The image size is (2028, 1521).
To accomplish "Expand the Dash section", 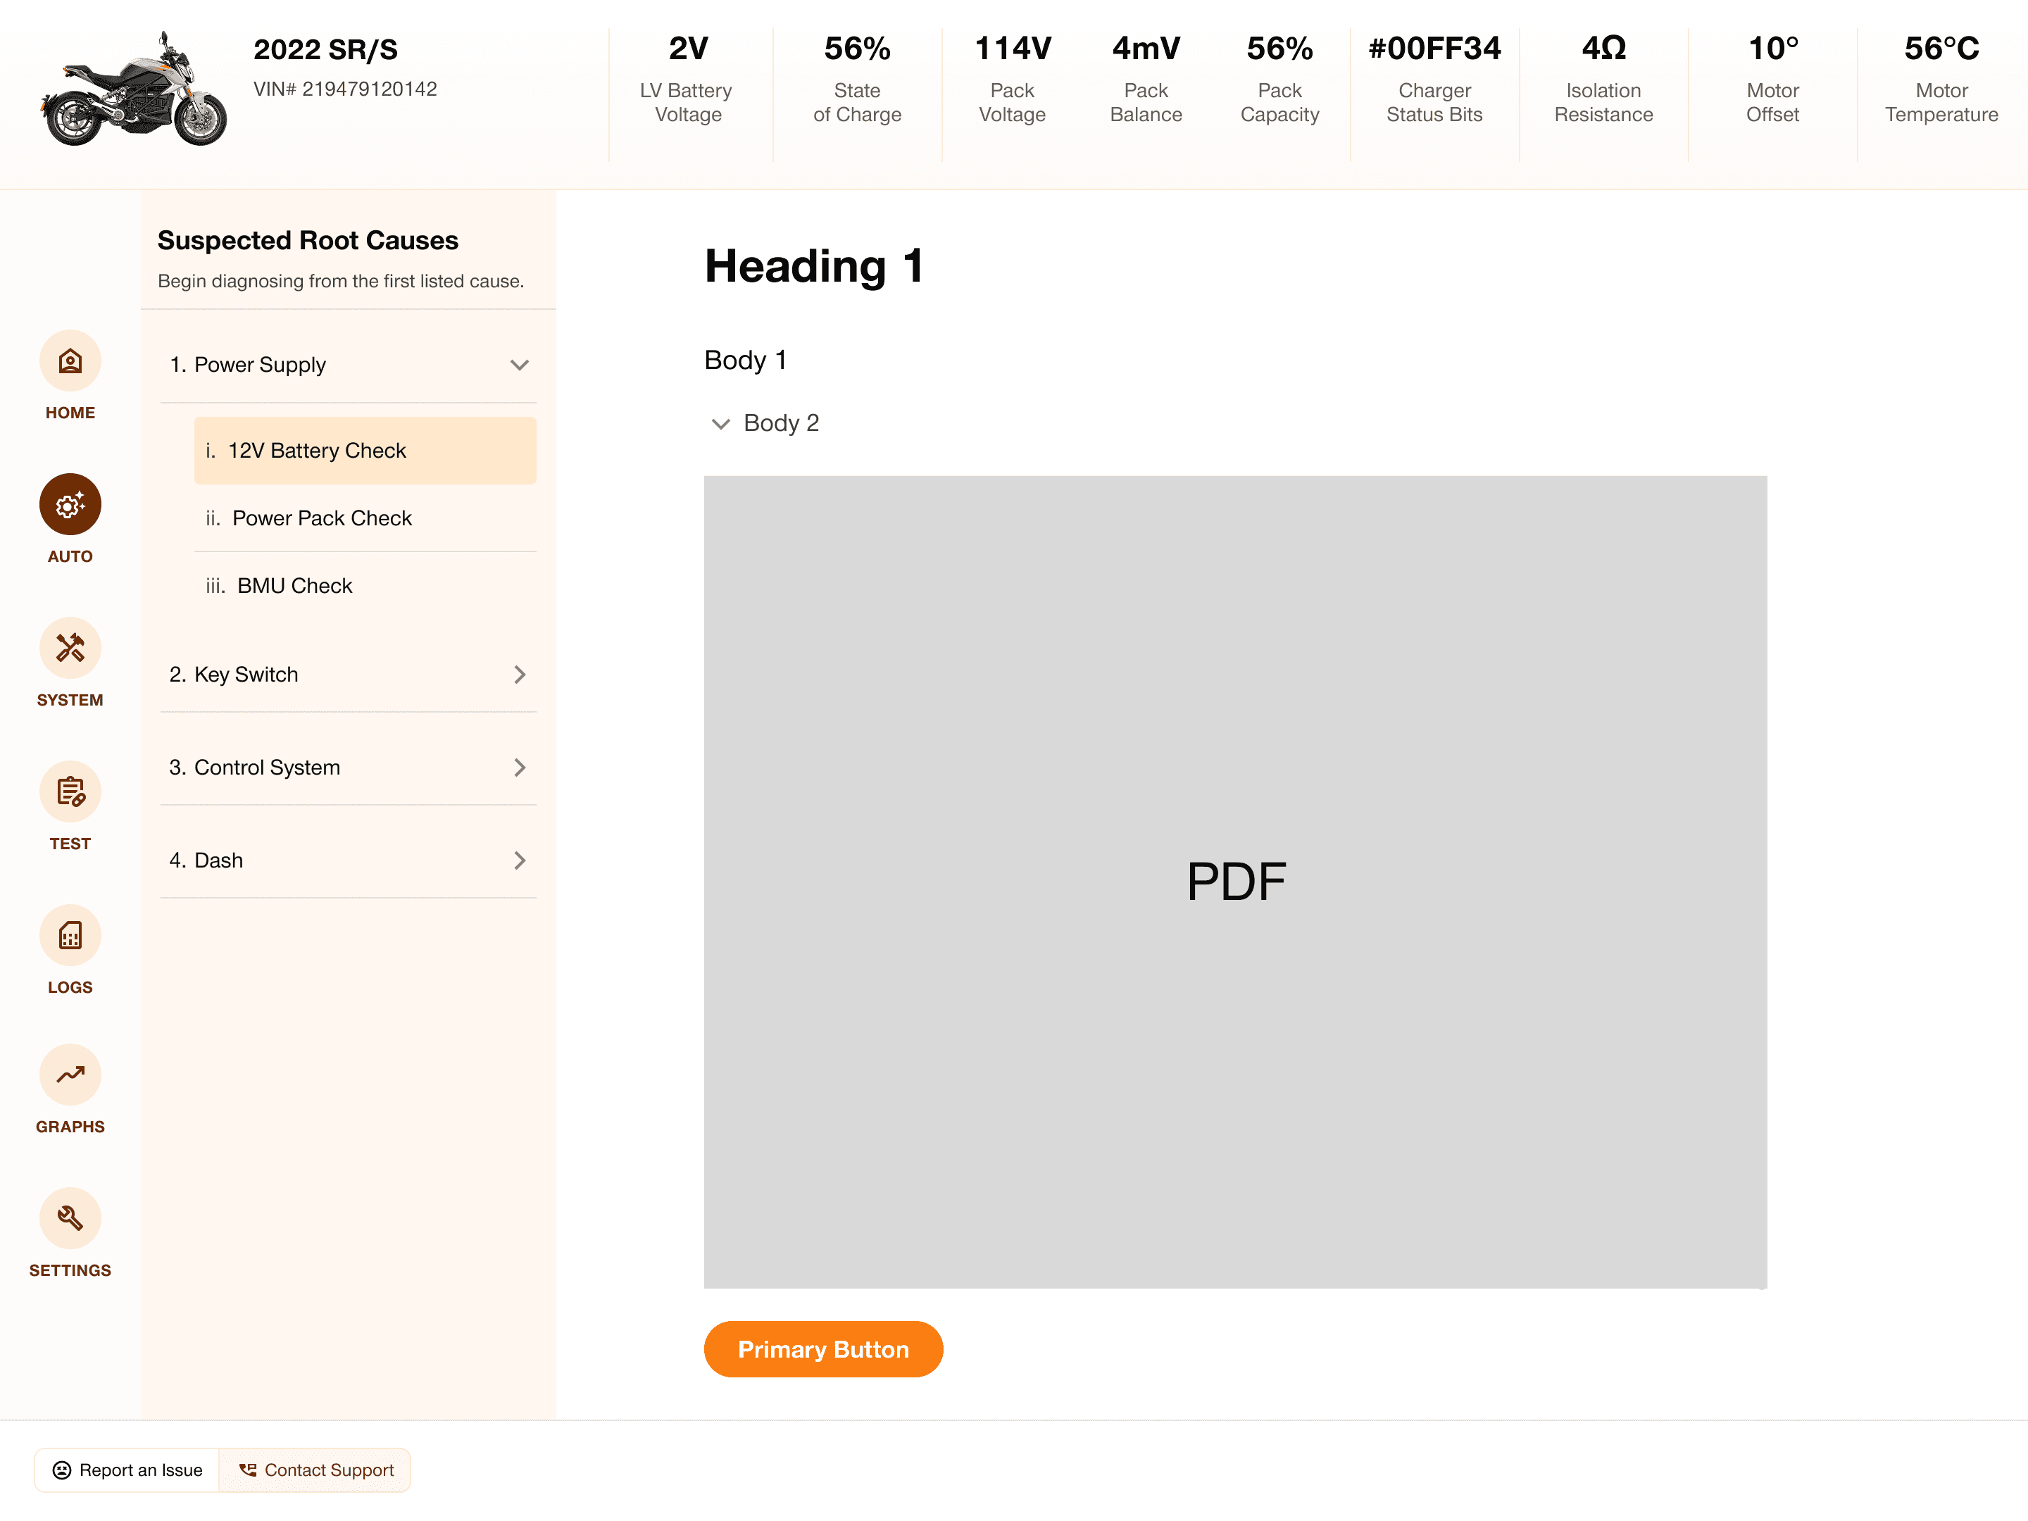I will 519,860.
